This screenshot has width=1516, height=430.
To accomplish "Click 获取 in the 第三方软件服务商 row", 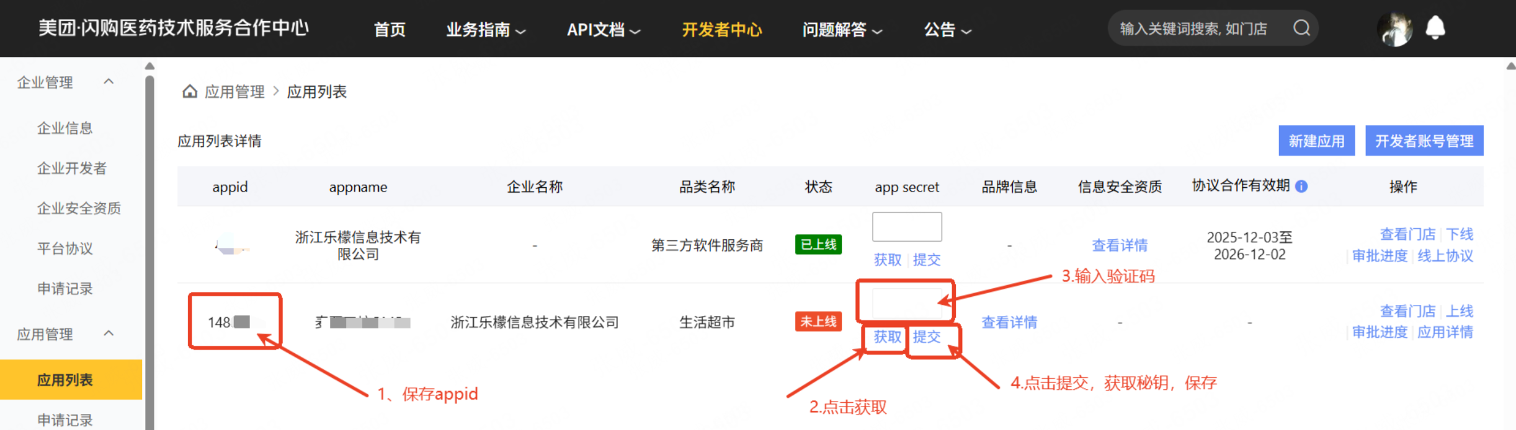I will [x=887, y=260].
